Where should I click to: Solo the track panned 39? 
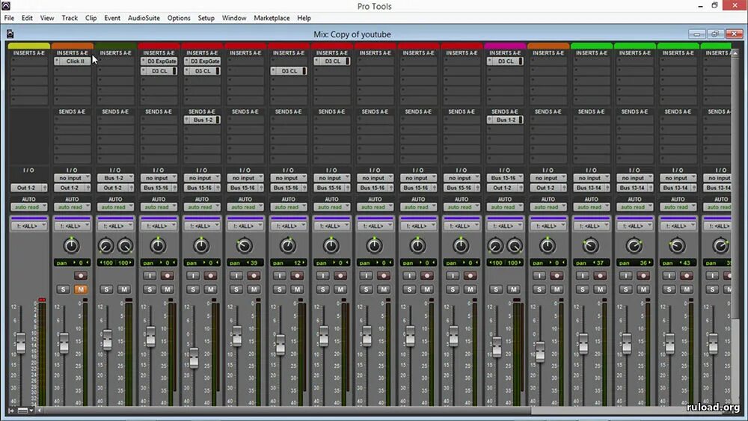click(236, 289)
